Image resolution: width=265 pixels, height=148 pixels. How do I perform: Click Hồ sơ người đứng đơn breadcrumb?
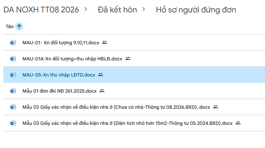(196, 10)
